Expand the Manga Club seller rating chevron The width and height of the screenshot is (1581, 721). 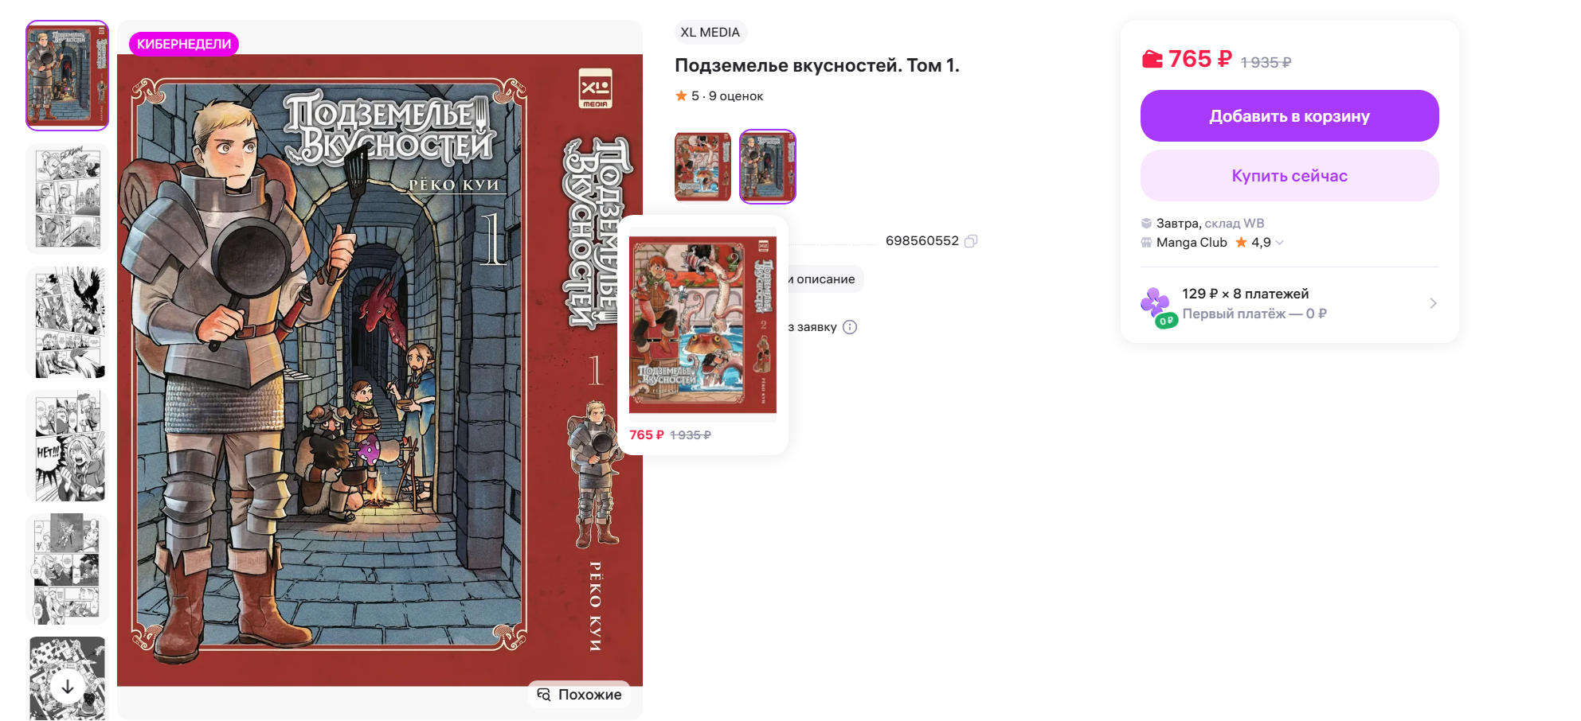[x=1279, y=243]
